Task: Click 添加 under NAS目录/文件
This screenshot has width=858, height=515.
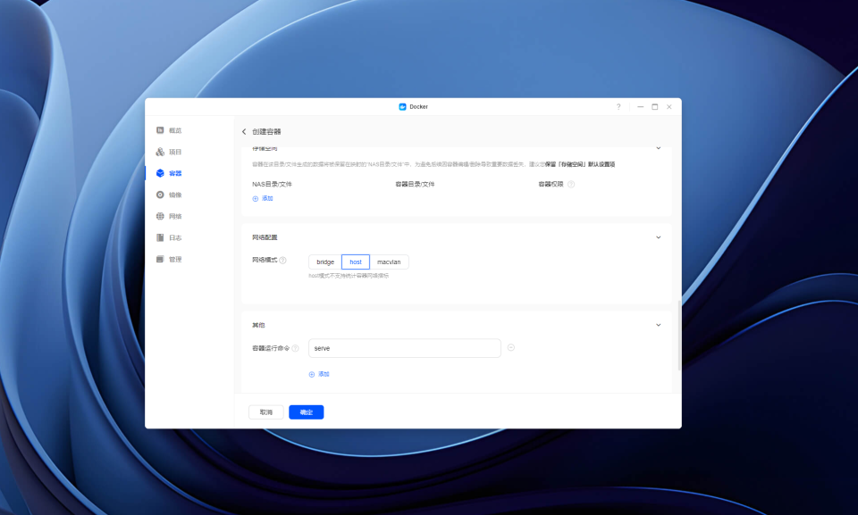Action: point(263,198)
